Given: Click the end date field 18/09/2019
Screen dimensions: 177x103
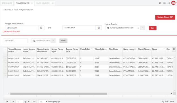Looking at the screenshot, I should (x=79, y=28).
